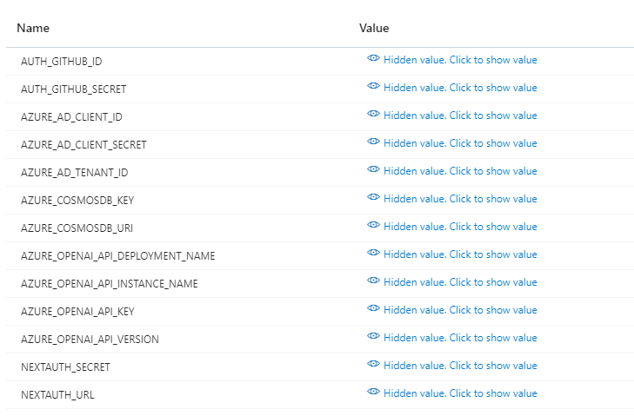This screenshot has height=416, width=634.
Task: Open the AUTH_GITHUB_SECRET setting name
Action: [74, 89]
